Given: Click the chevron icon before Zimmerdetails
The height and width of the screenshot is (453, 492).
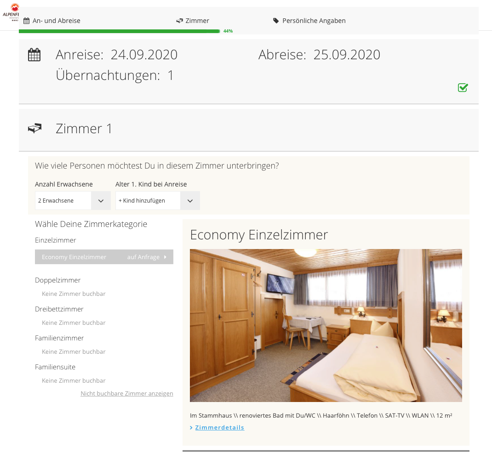Looking at the screenshot, I should pos(191,428).
